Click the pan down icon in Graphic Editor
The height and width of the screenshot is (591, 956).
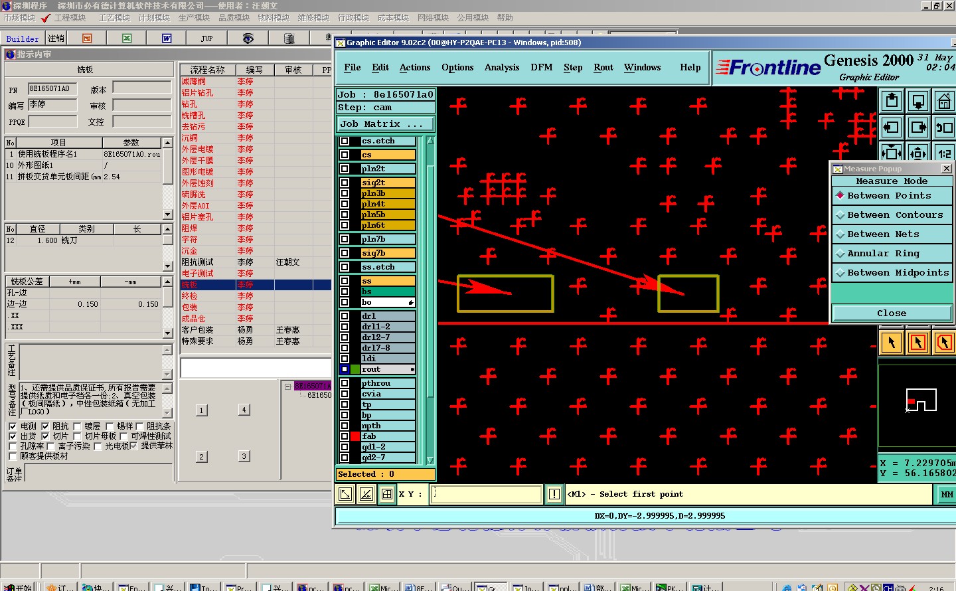point(918,101)
